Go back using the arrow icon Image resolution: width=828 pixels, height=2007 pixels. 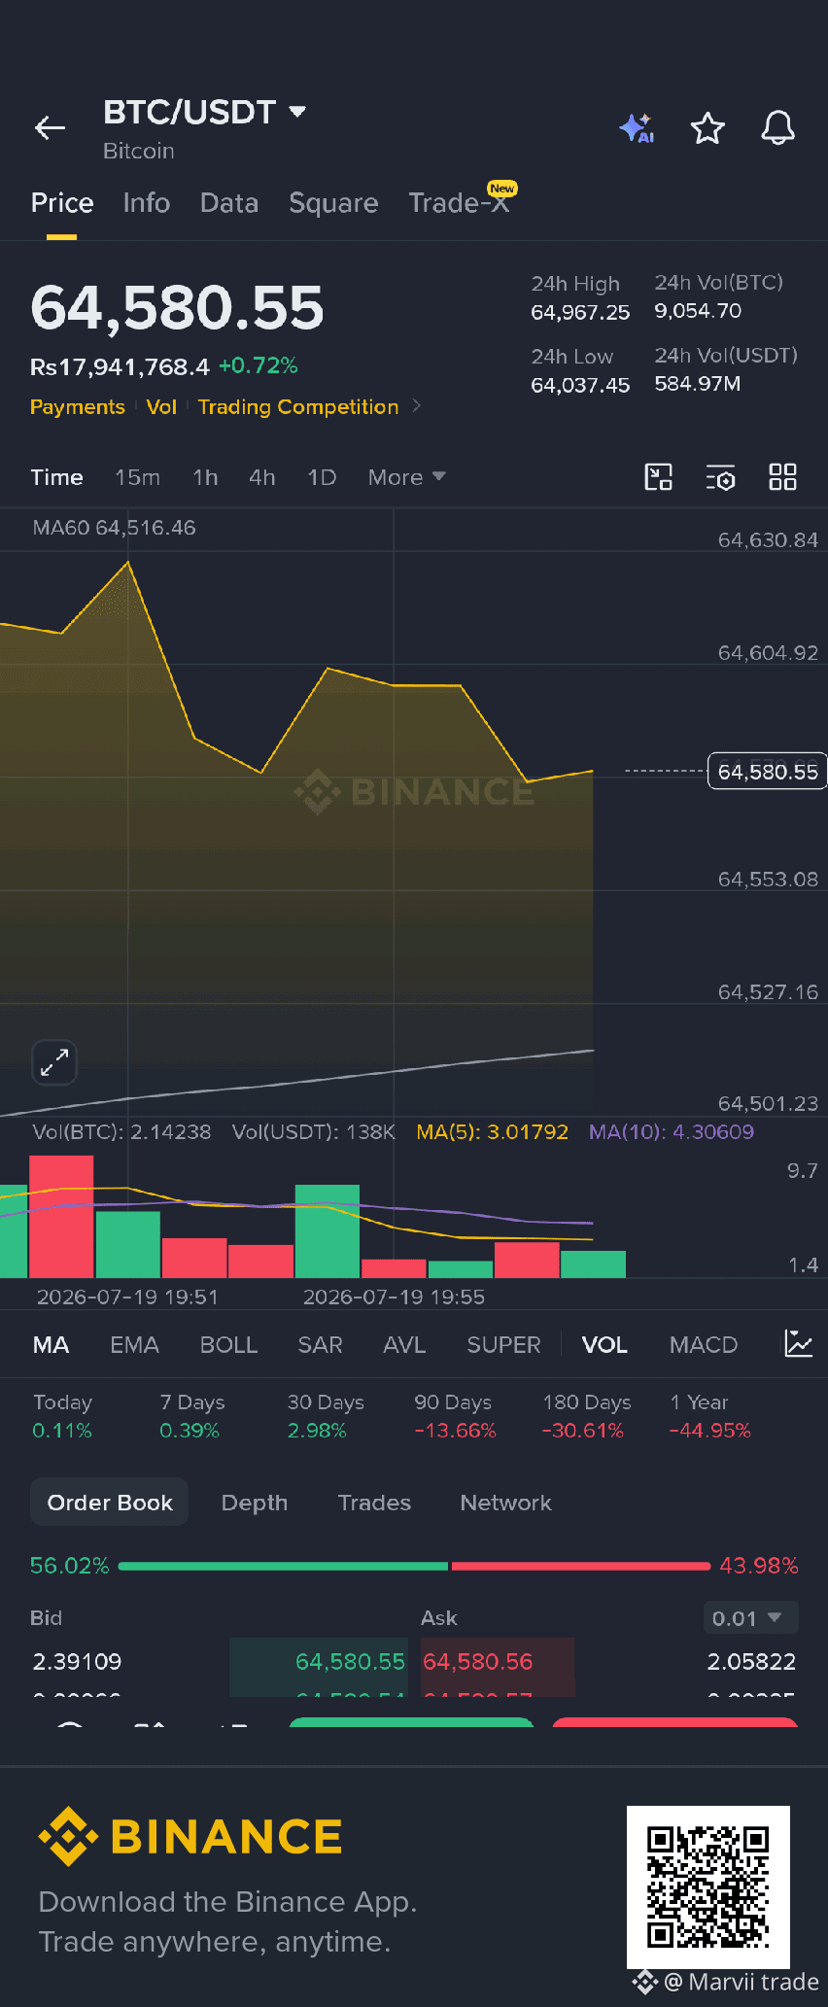tap(50, 127)
